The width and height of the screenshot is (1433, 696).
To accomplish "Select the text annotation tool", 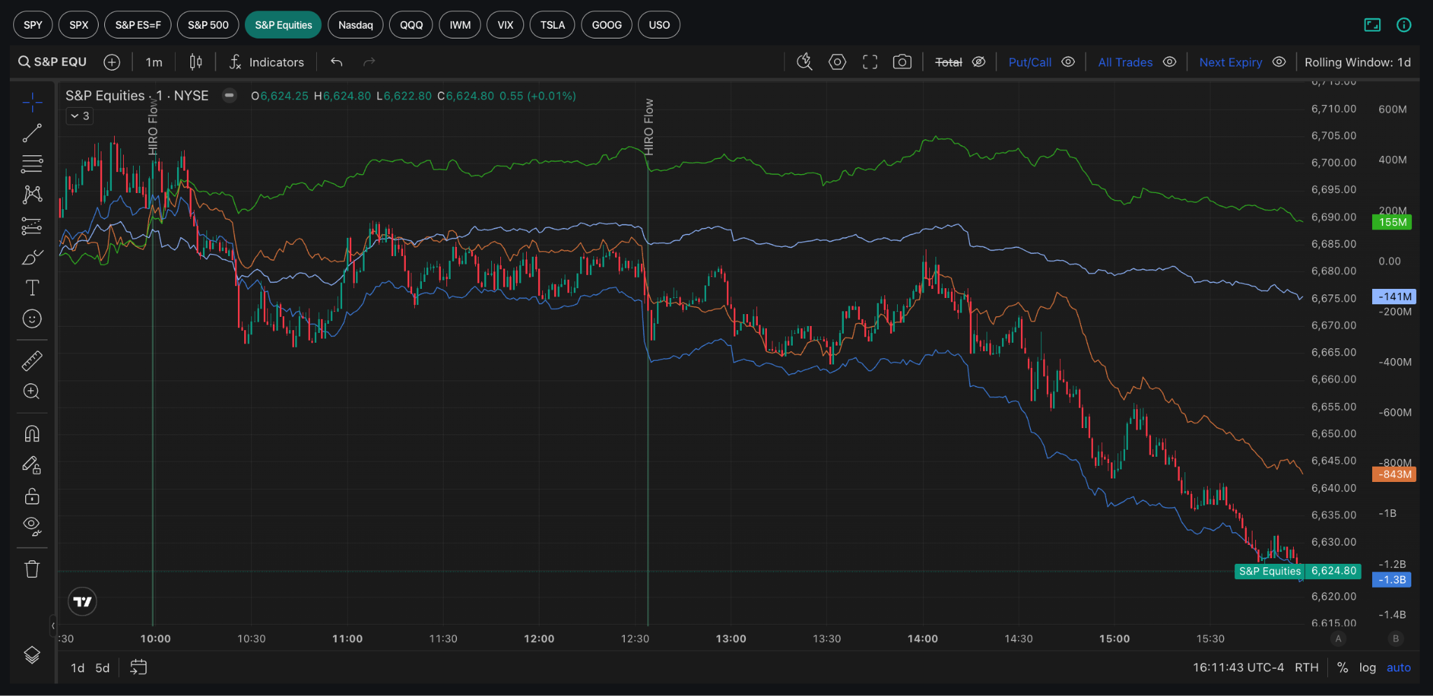I will pyautogui.click(x=31, y=287).
